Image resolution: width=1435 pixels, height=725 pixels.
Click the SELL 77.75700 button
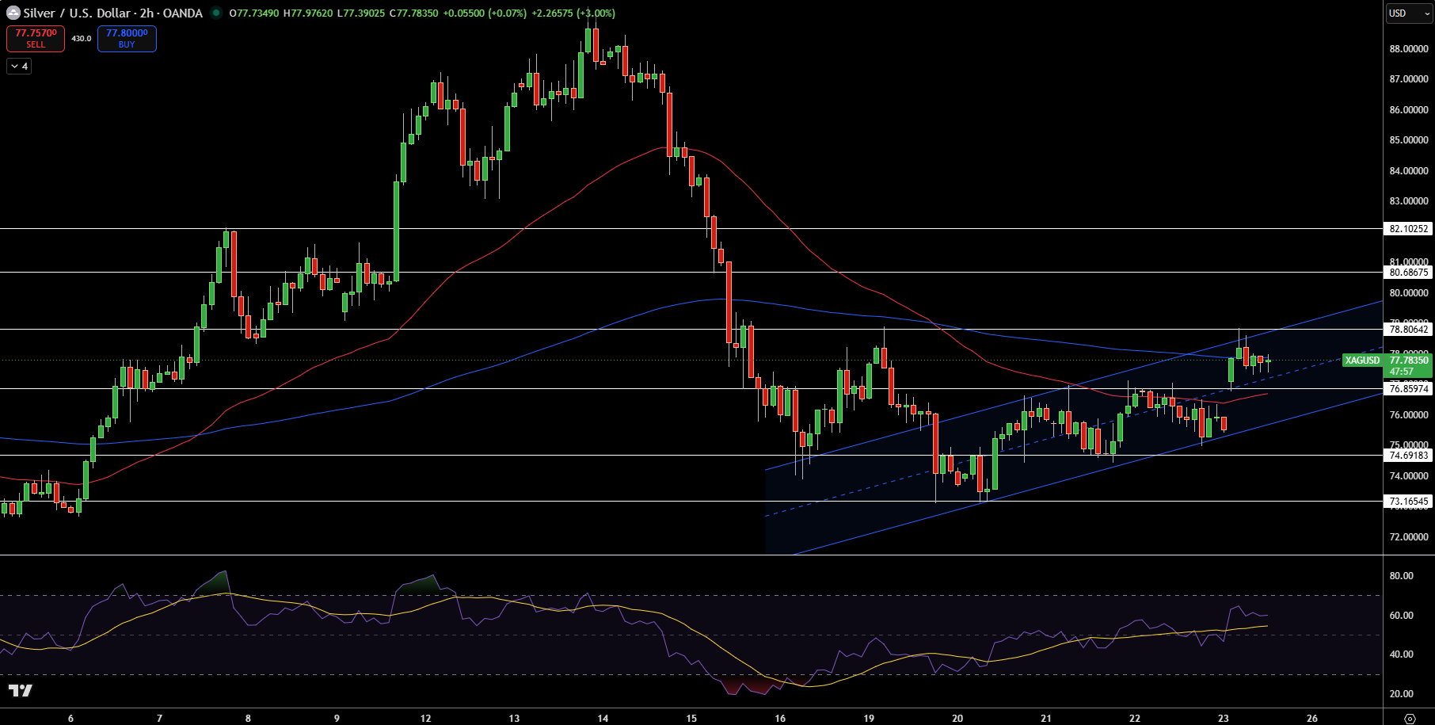pos(36,38)
